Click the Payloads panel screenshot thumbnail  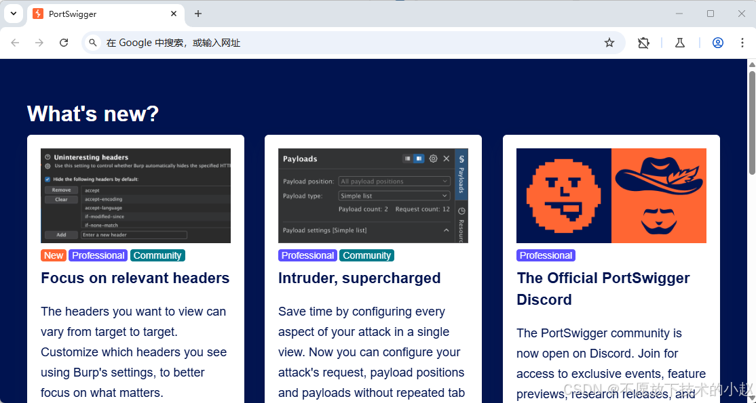[x=373, y=196]
